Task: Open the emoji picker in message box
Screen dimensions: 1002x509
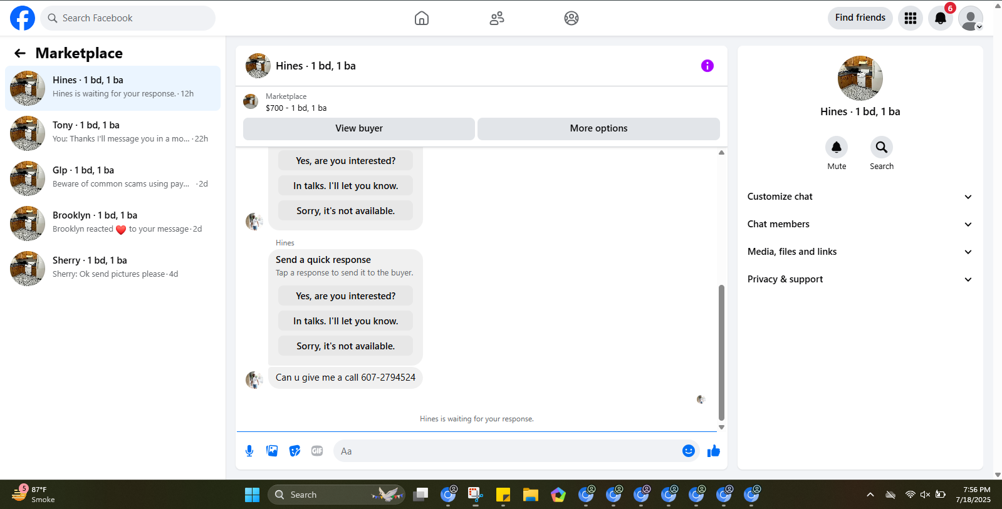Action: [689, 451]
